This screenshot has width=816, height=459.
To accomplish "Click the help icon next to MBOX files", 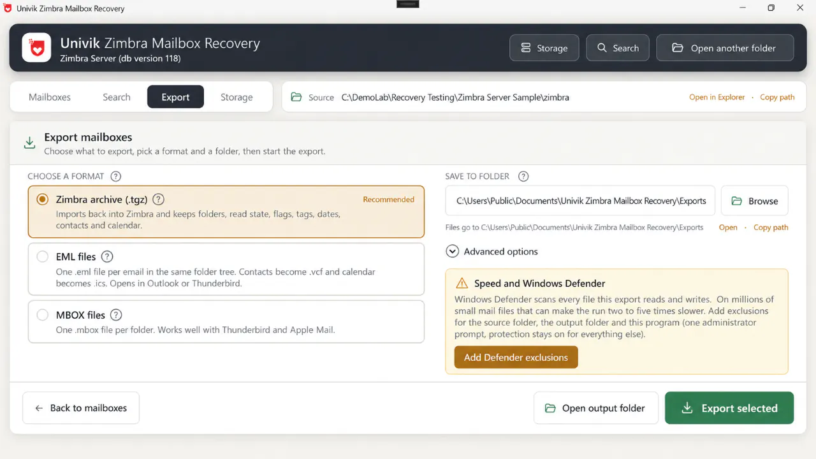I will 116,315.
